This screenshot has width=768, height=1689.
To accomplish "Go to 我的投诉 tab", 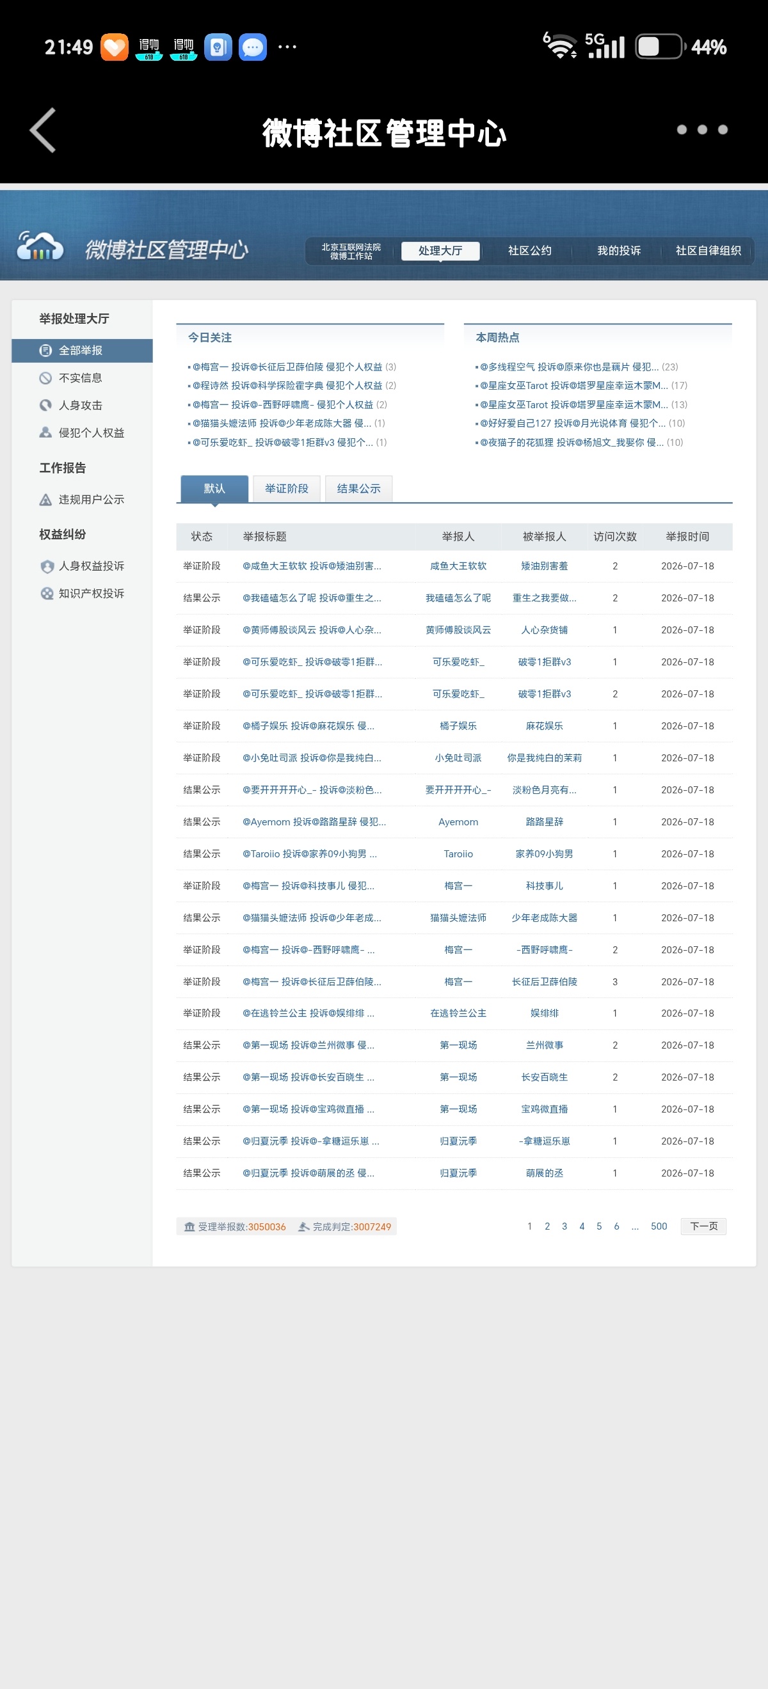I will [x=618, y=251].
